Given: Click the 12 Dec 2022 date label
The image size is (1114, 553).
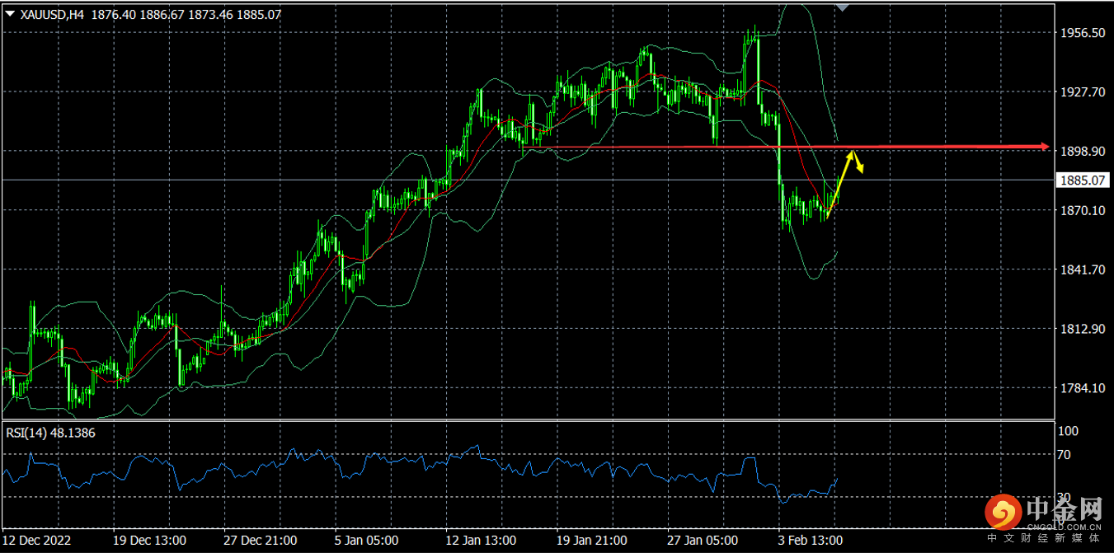Looking at the screenshot, I should pos(40,541).
